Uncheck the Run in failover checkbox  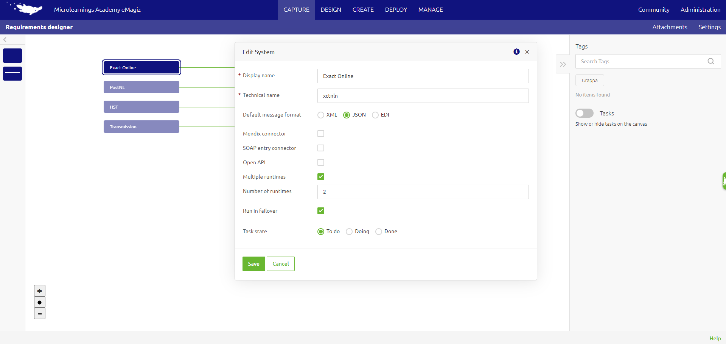pyautogui.click(x=321, y=211)
